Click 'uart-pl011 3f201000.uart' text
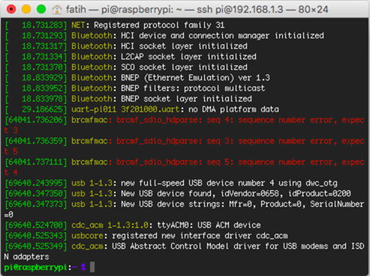370x276 pixels. pos(125,109)
